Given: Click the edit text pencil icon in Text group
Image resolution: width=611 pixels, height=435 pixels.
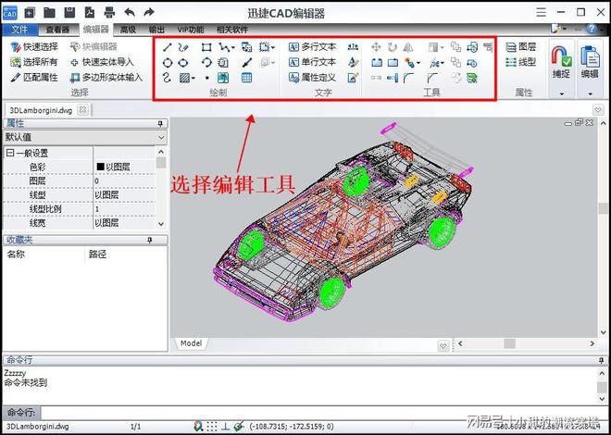Looking at the screenshot, I should coord(353,78).
